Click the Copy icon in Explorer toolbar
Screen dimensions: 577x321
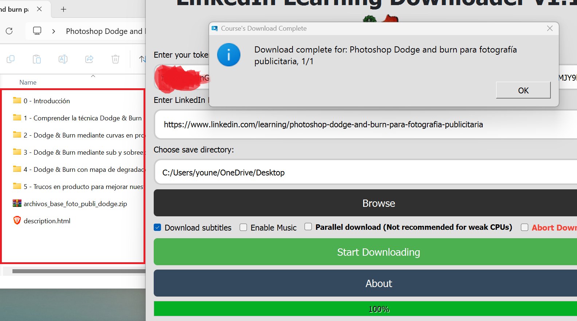tap(11, 59)
